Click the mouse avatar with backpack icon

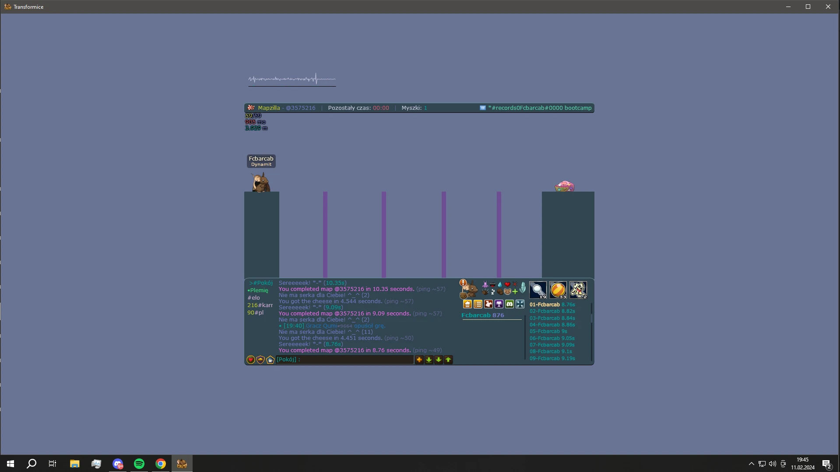point(469,290)
